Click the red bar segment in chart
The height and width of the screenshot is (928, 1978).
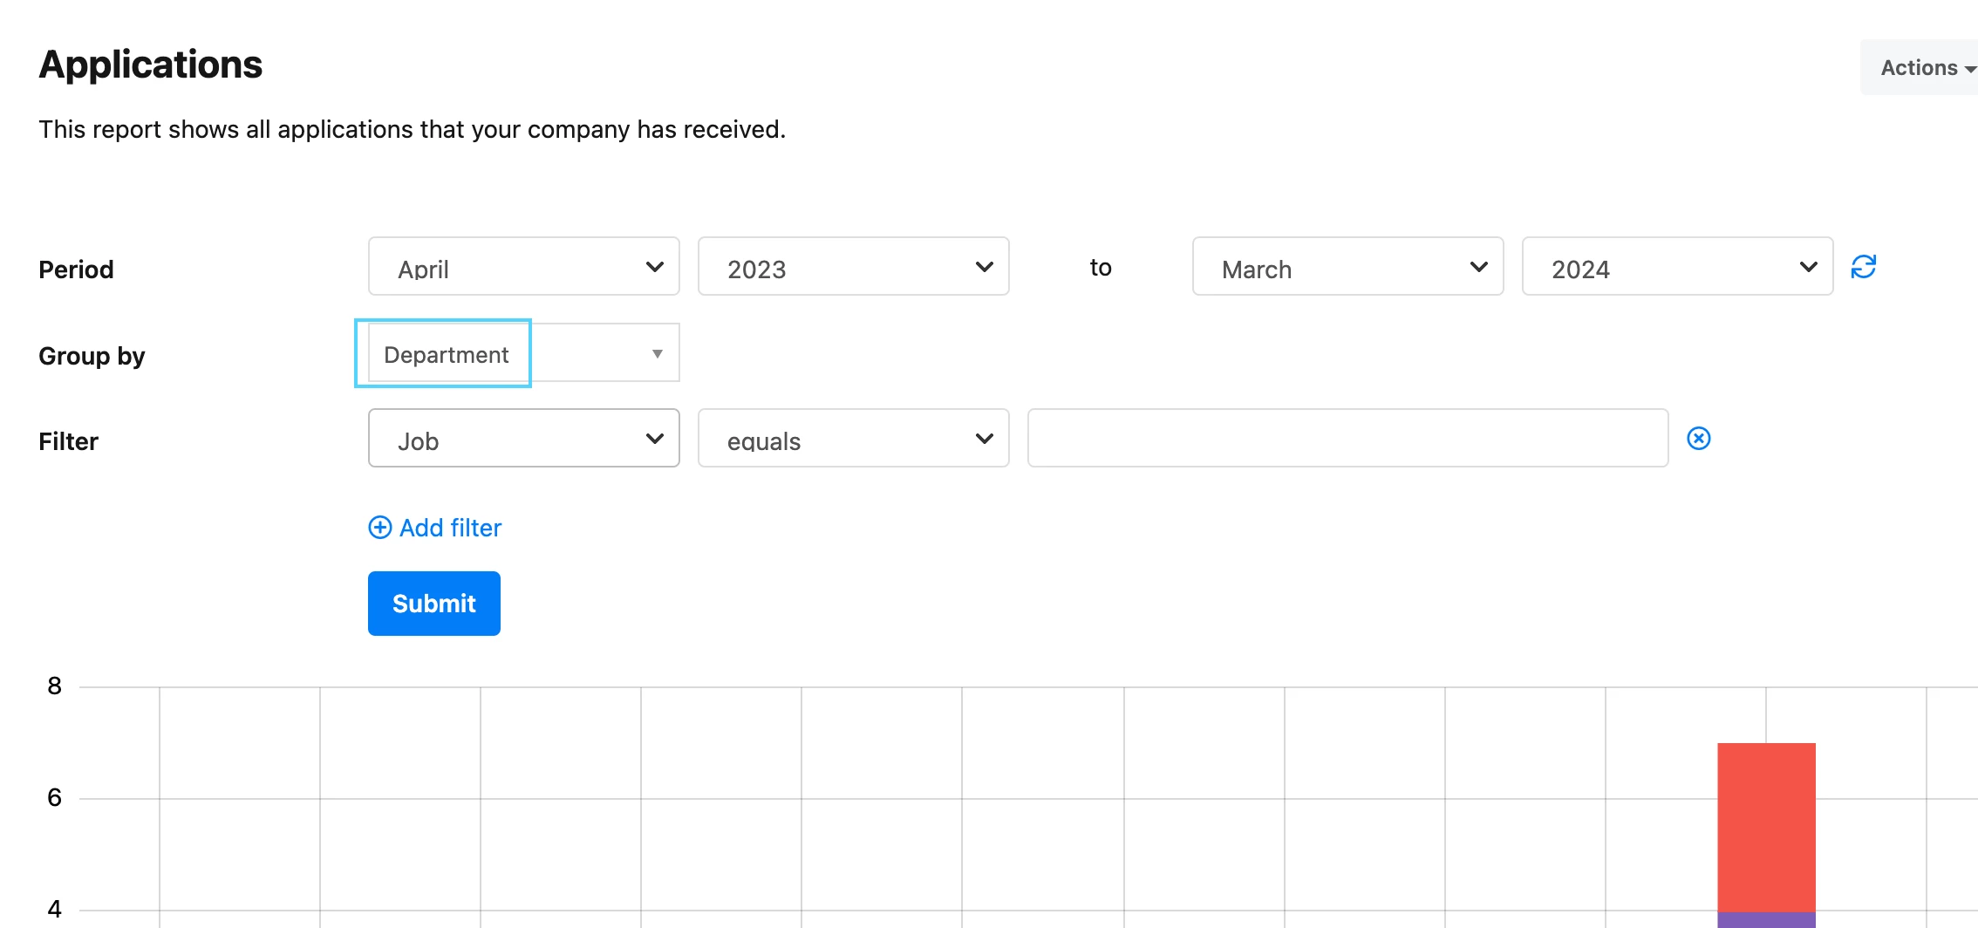(1766, 827)
